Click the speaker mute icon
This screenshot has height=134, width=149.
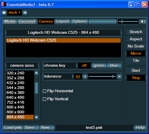(143, 21)
